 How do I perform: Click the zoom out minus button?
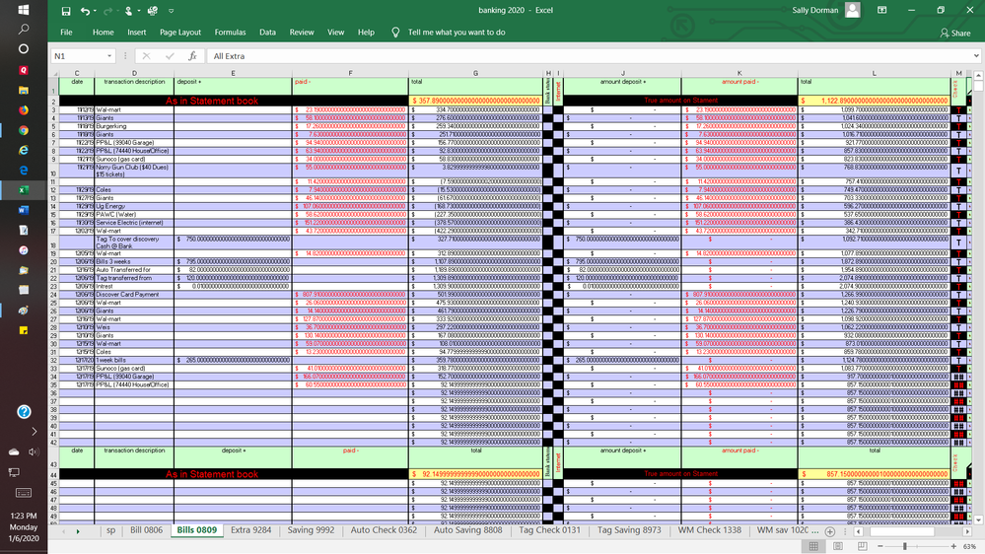coord(880,546)
